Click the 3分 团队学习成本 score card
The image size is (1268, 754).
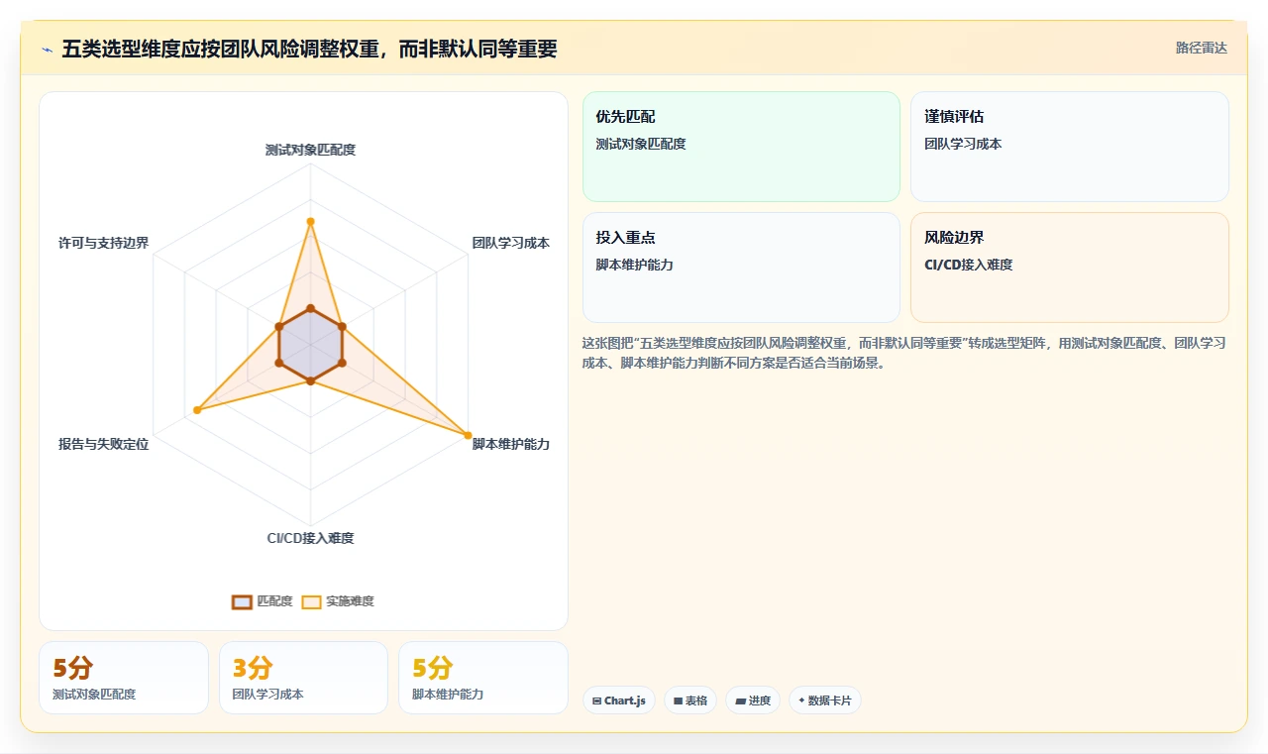click(x=303, y=678)
